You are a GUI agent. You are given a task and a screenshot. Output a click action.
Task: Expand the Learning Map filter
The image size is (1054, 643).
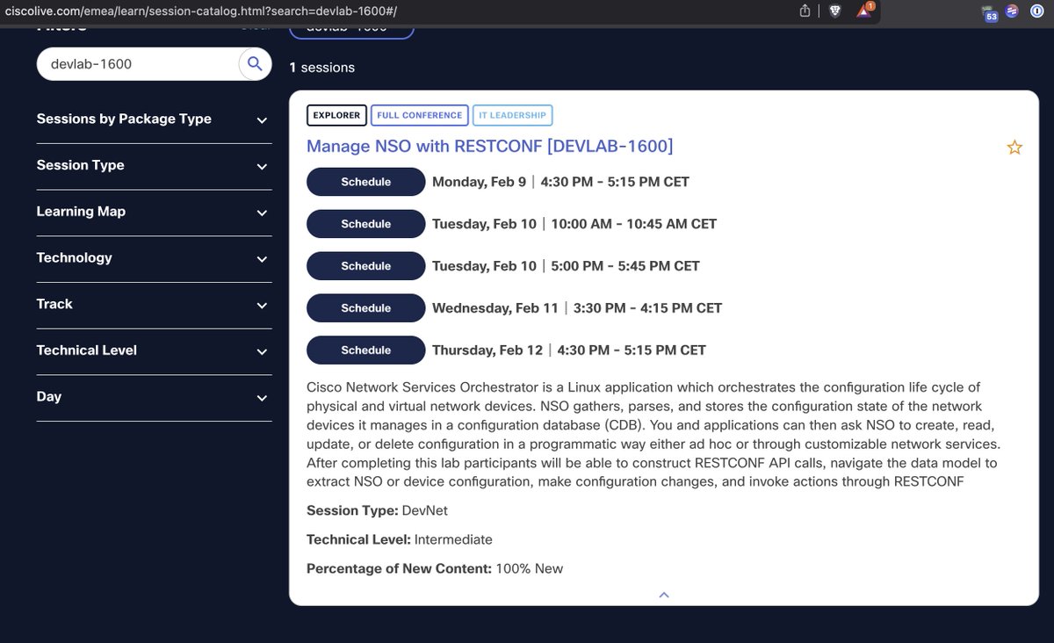[x=154, y=212]
